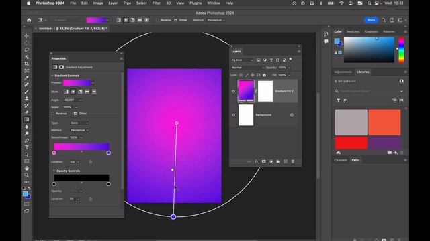The height and width of the screenshot is (241, 430).
Task: Select the Lasso tool
Action: point(27,50)
